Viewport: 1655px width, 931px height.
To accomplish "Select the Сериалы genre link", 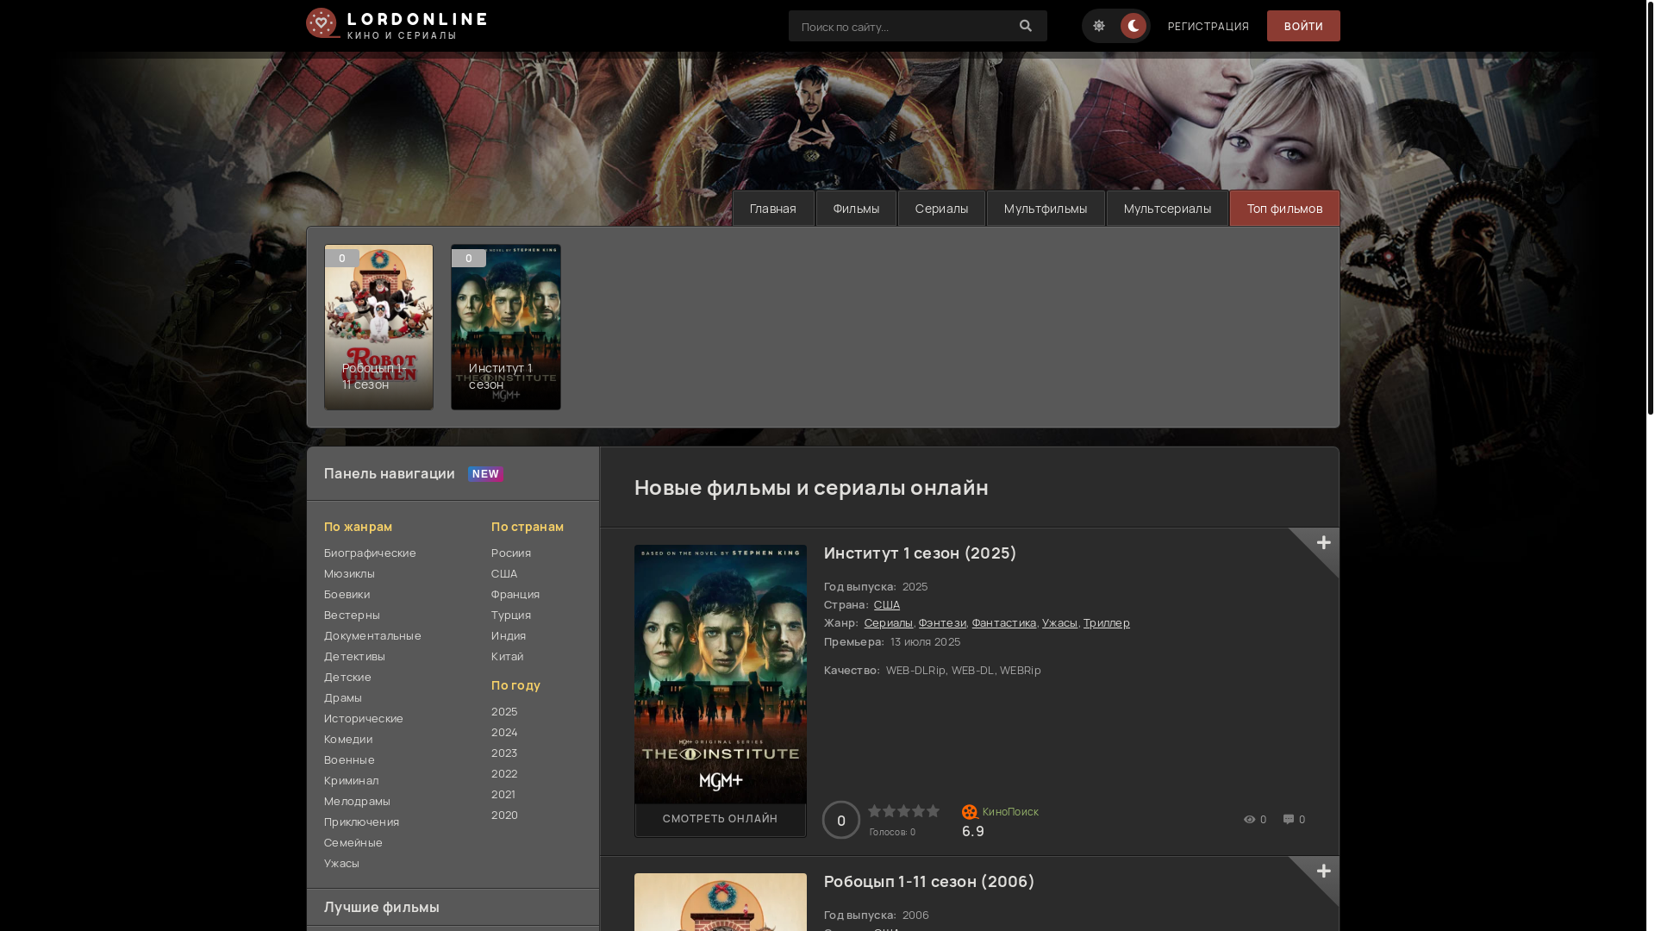I will tap(889, 622).
